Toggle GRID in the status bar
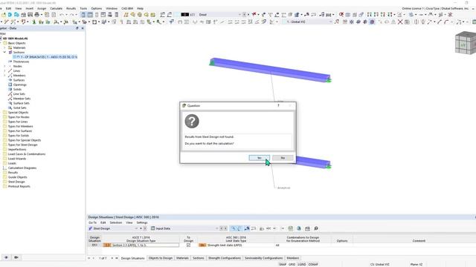476x267 pixels. point(292,264)
